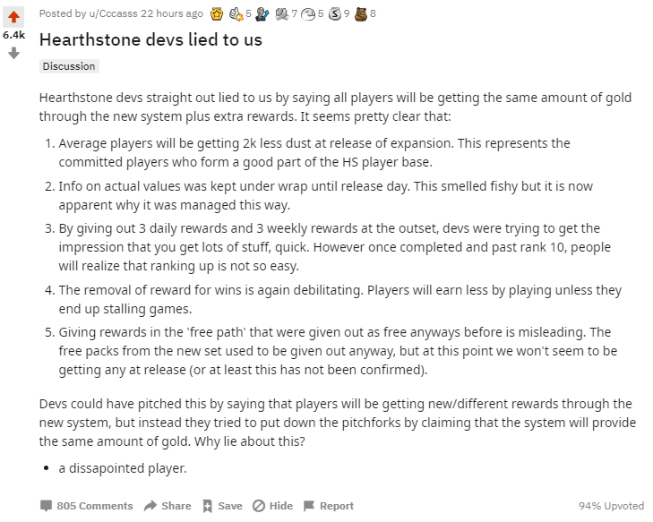Click the first gold award icon
The width and height of the screenshot is (653, 522).
(216, 13)
